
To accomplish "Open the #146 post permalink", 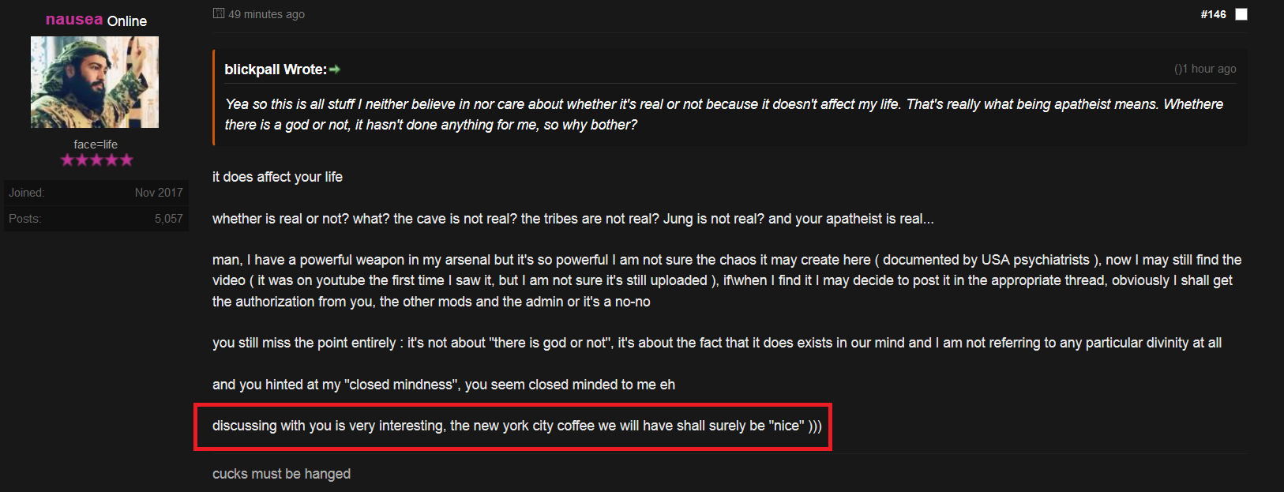I will click(x=1213, y=14).
